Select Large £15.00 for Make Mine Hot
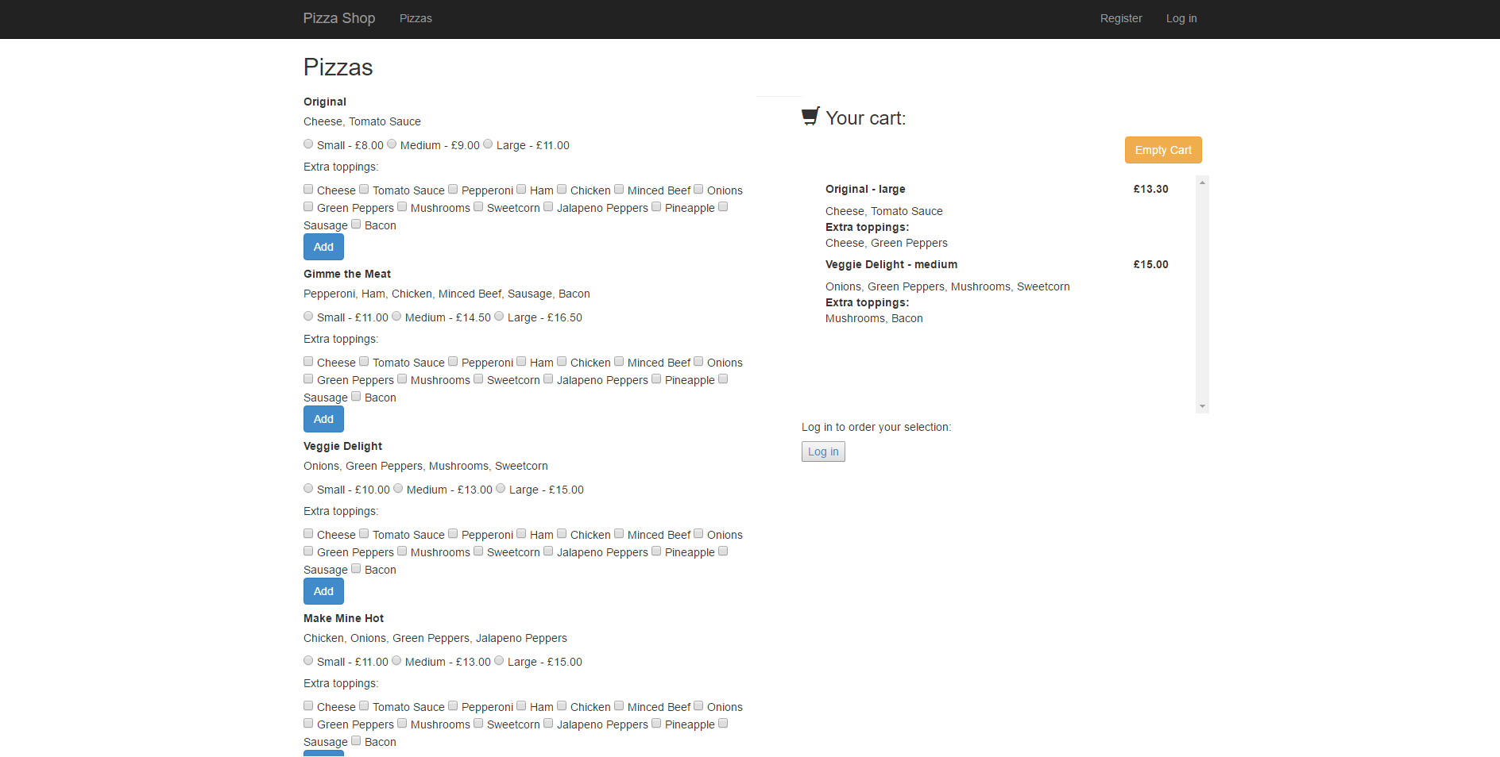This screenshot has width=1500, height=757. point(499,661)
